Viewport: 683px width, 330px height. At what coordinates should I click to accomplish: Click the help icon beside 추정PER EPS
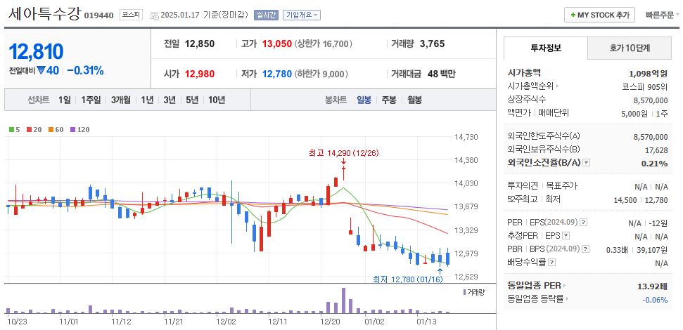[566, 236]
